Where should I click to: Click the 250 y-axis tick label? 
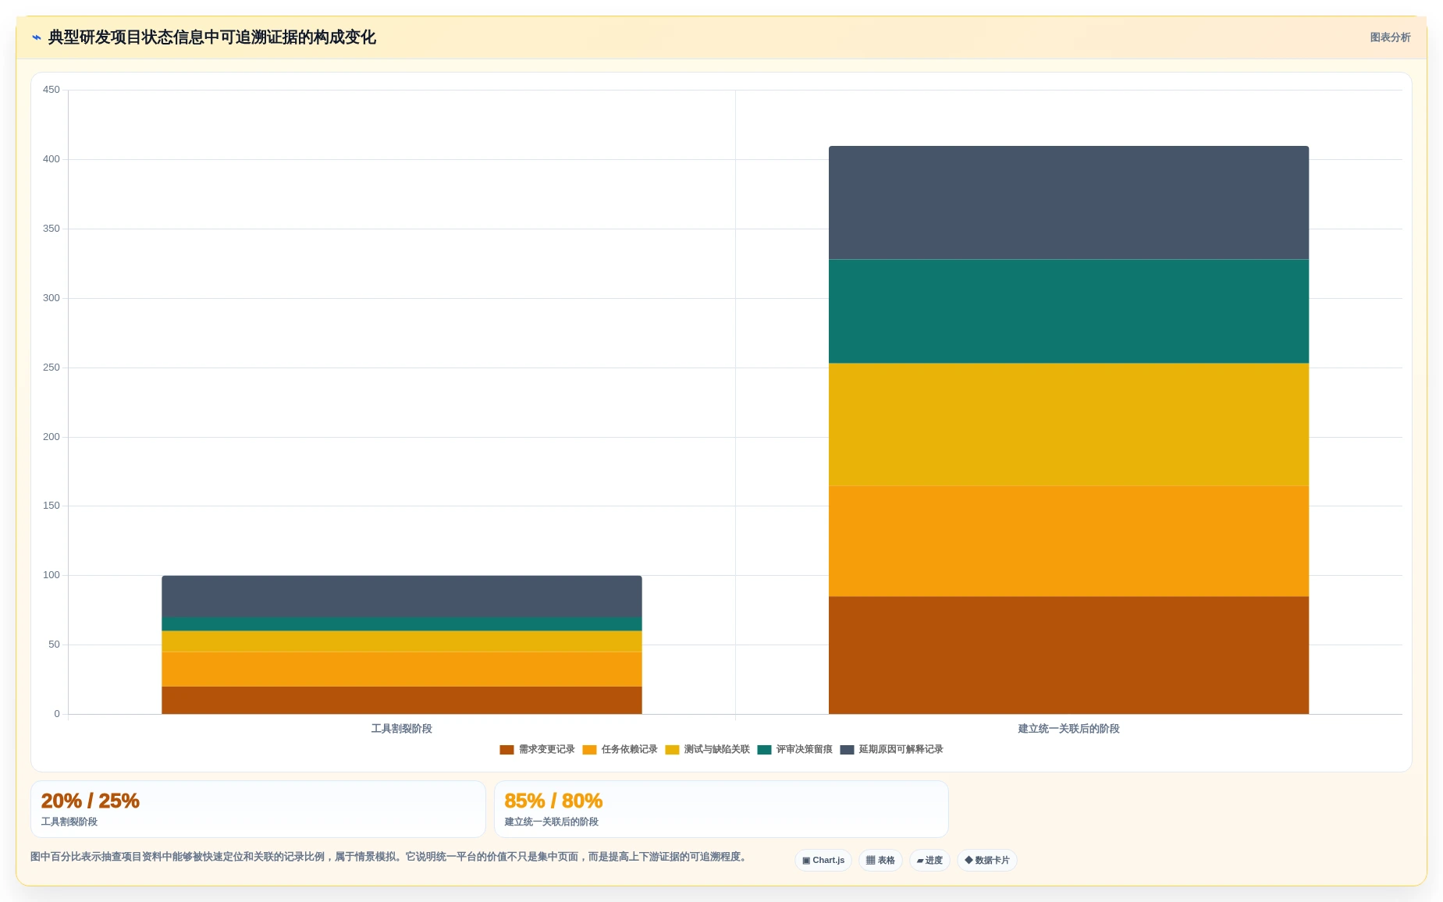[x=52, y=368]
